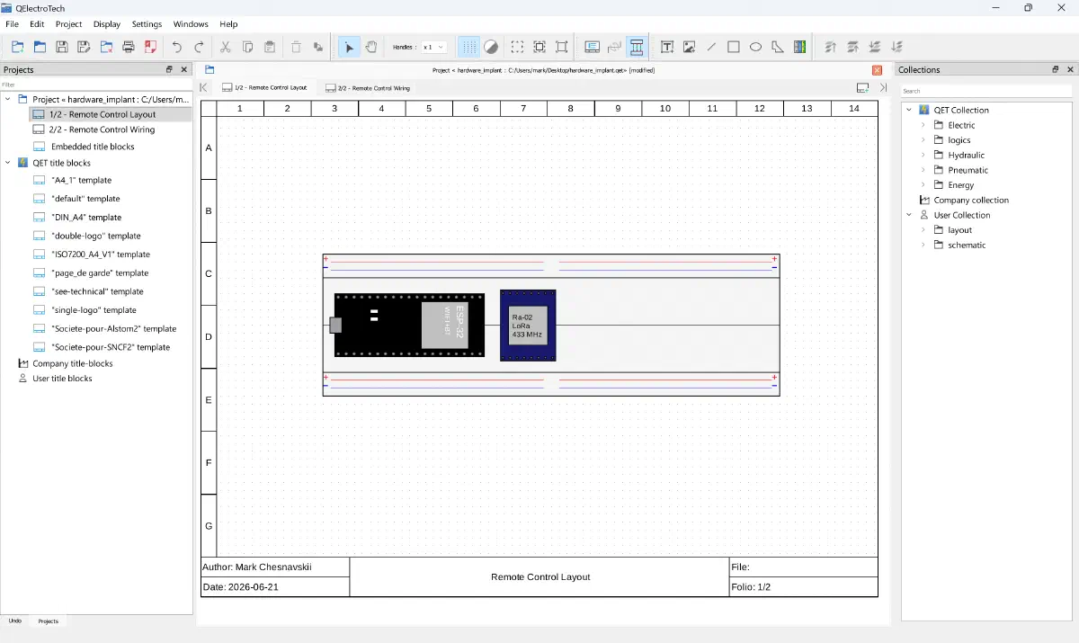Image resolution: width=1079 pixels, height=643 pixels.
Task: Click the ESP-32 board element on diagram
Action: 408,326
